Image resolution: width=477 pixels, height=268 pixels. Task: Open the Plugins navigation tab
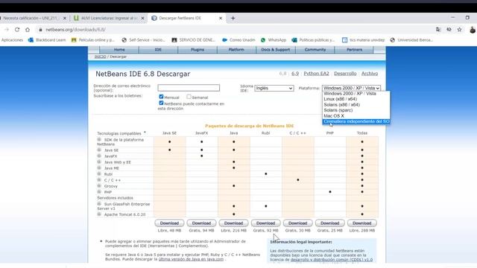coord(198,50)
